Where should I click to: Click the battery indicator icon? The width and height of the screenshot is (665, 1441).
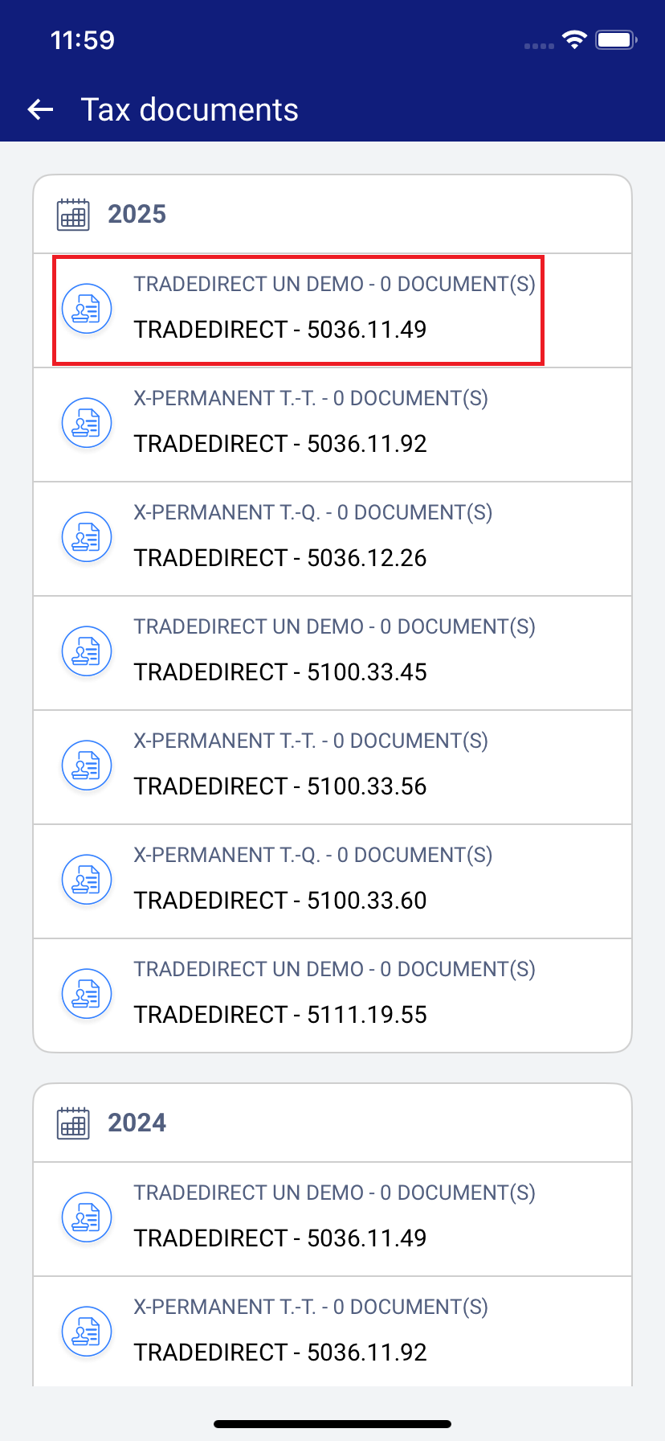click(616, 39)
